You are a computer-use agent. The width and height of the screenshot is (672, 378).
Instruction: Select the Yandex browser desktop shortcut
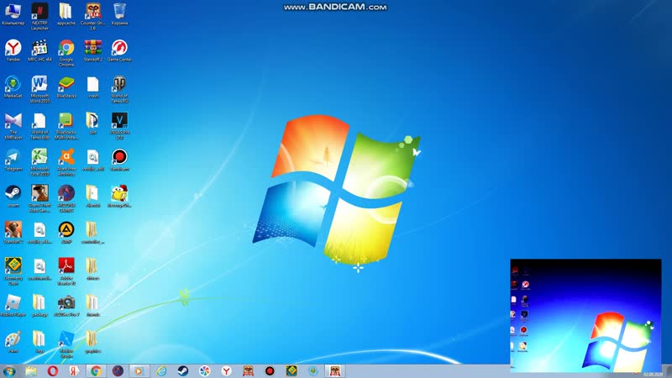[13, 50]
